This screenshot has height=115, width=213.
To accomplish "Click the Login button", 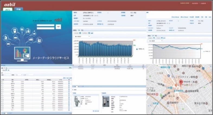I will (58, 26).
